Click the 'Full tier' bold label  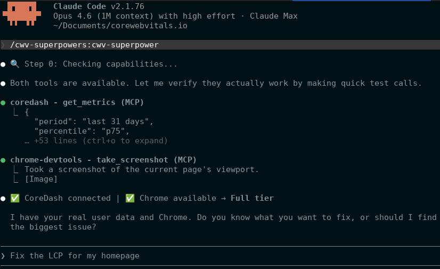coord(252,198)
